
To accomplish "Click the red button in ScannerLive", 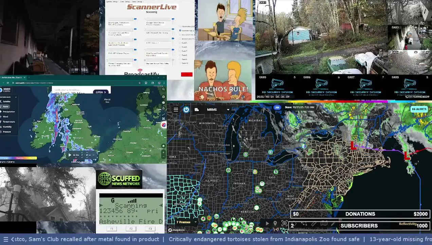I will point(187,74).
